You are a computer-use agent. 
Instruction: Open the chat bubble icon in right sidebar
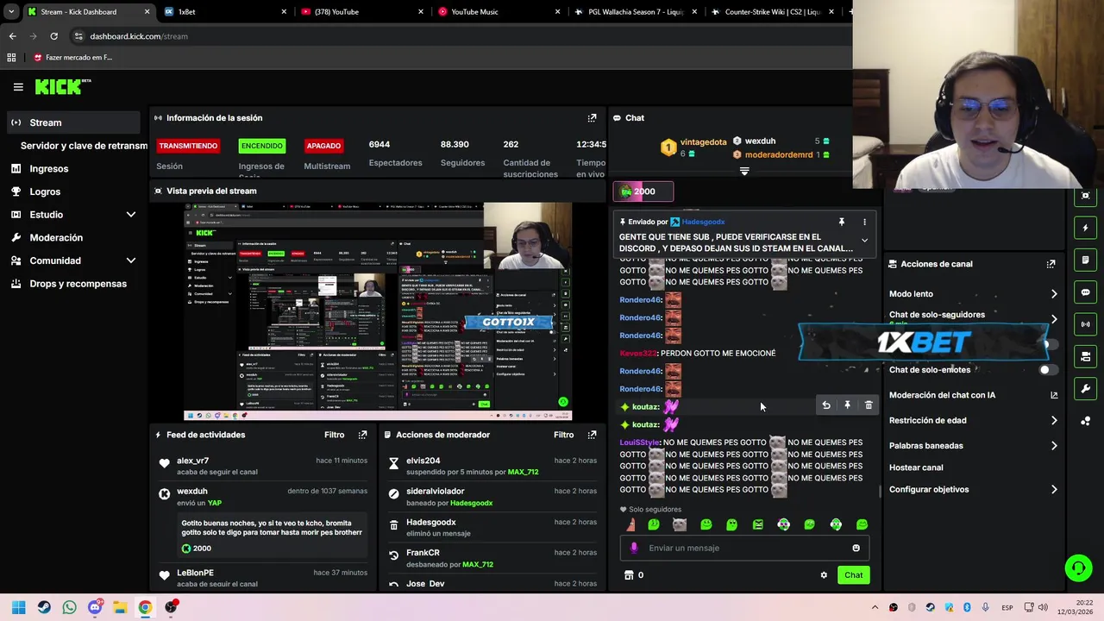click(1086, 292)
